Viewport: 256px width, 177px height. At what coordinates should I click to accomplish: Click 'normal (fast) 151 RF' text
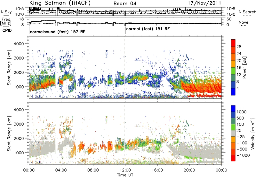148,29
